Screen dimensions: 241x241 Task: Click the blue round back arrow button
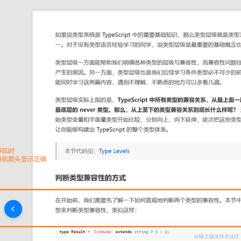click(13, 209)
